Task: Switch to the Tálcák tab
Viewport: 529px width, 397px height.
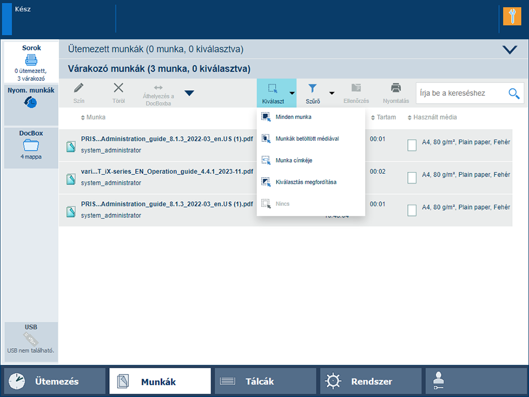Action: tap(265, 382)
